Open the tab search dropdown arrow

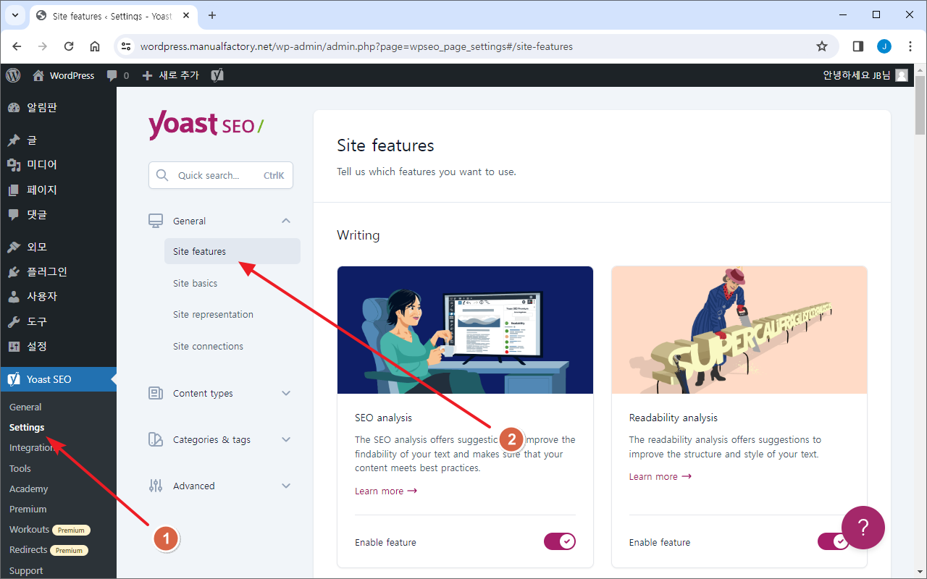(15, 15)
